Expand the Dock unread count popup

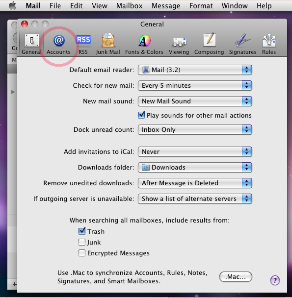coord(195,129)
